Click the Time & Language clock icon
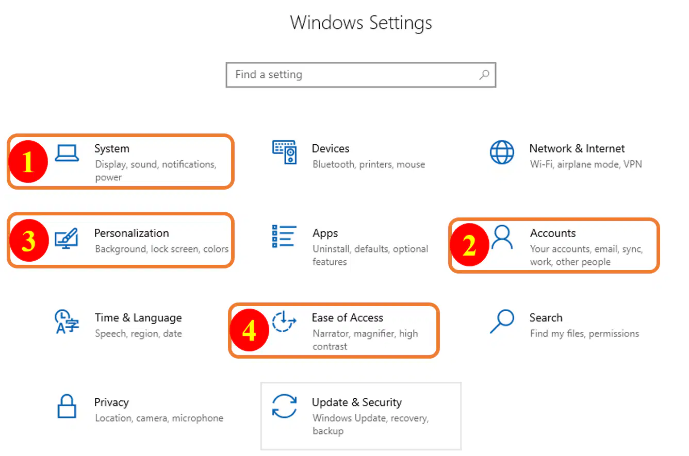The width and height of the screenshot is (689, 456). pos(67,322)
